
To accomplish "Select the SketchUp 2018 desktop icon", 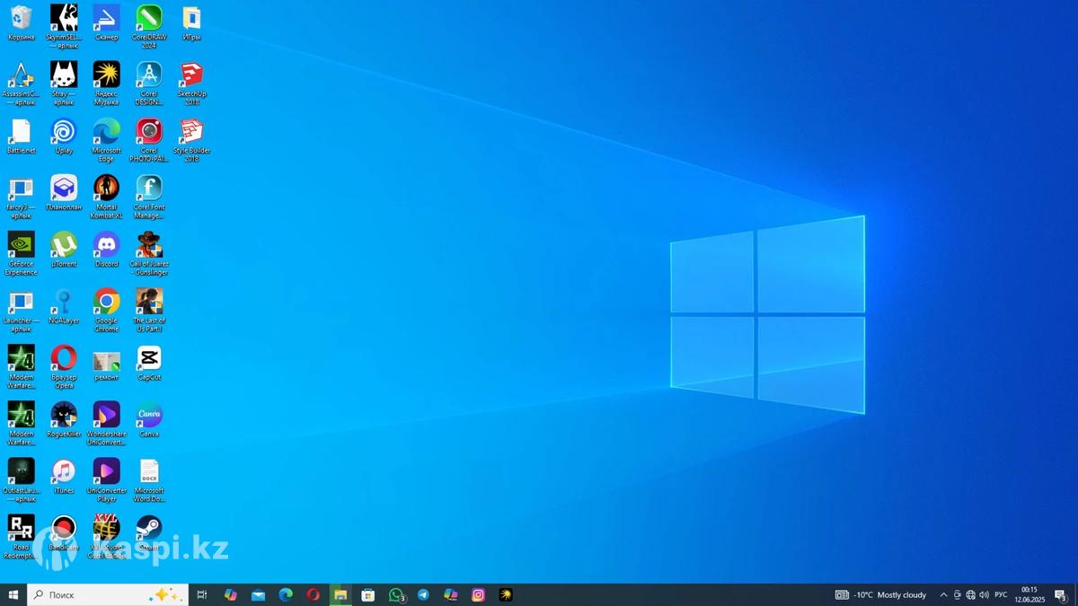I will 191,84.
